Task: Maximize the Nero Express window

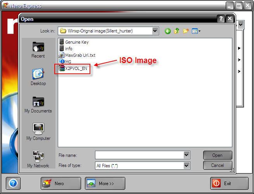Action: [239, 6]
